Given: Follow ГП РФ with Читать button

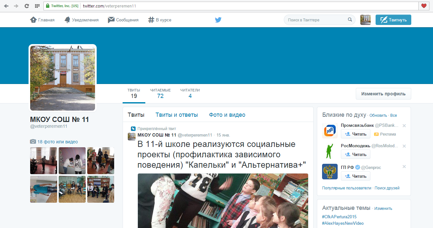Looking at the screenshot, I should tap(355, 176).
